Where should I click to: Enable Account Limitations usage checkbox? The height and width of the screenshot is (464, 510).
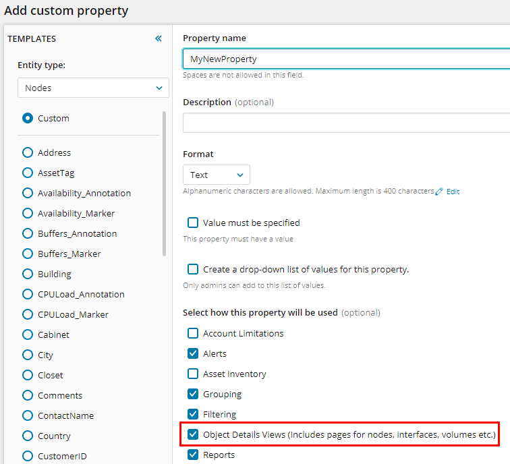pyautogui.click(x=193, y=333)
